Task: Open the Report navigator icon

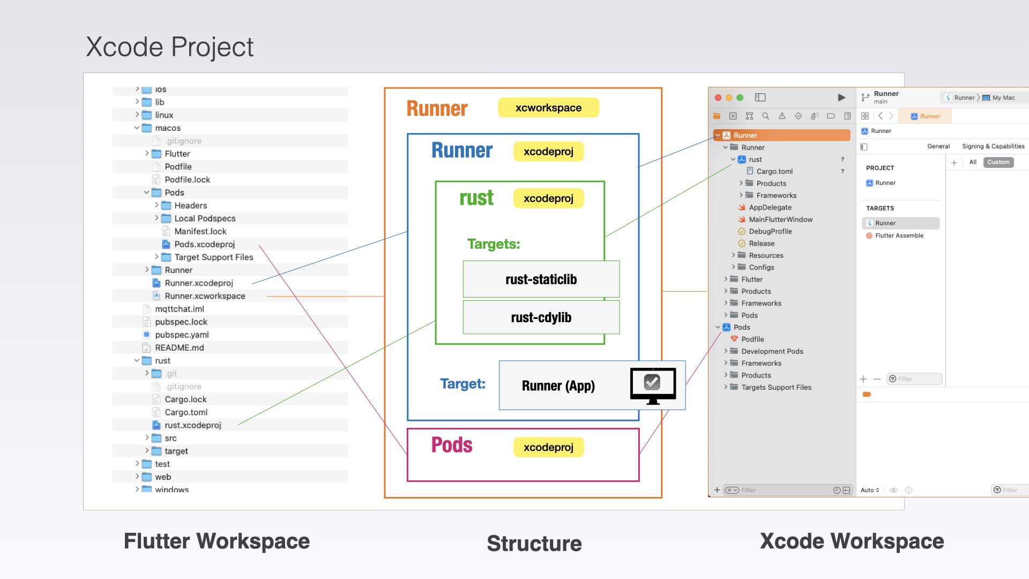Action: (847, 116)
